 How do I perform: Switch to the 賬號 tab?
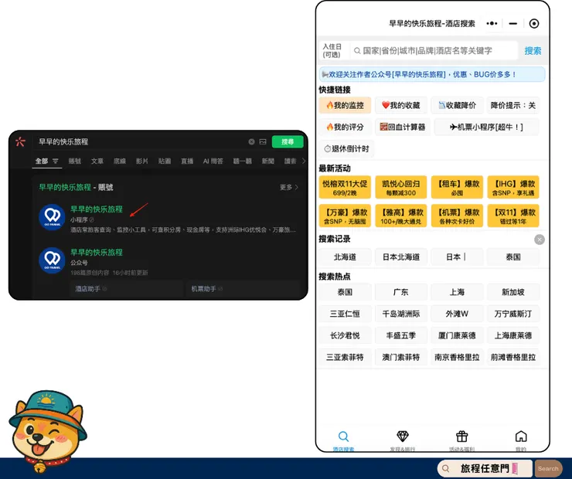[75, 161]
